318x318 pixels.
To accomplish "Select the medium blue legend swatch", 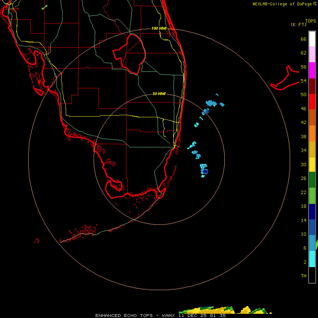I will tap(312, 227).
